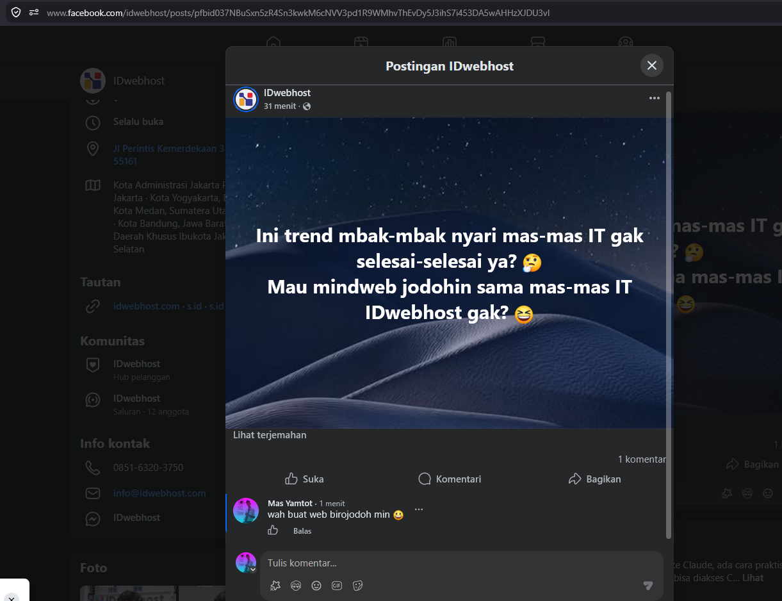Screen dimensions: 782x601
Task: Like the post with Suka button
Action: click(x=304, y=479)
